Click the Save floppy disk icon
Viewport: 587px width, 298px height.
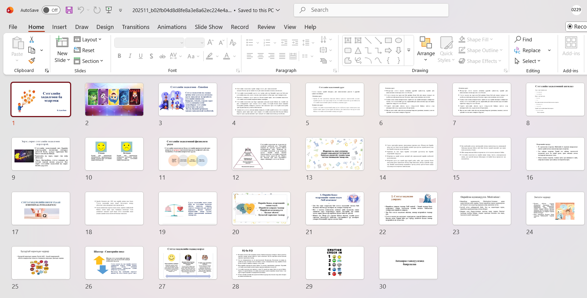click(x=69, y=10)
